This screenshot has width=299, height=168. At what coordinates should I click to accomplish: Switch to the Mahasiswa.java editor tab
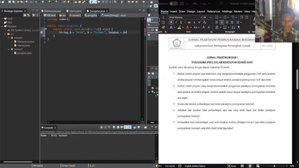pos(51,11)
